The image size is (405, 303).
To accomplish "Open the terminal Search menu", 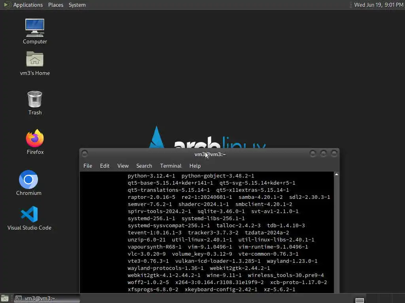I will coord(144,166).
